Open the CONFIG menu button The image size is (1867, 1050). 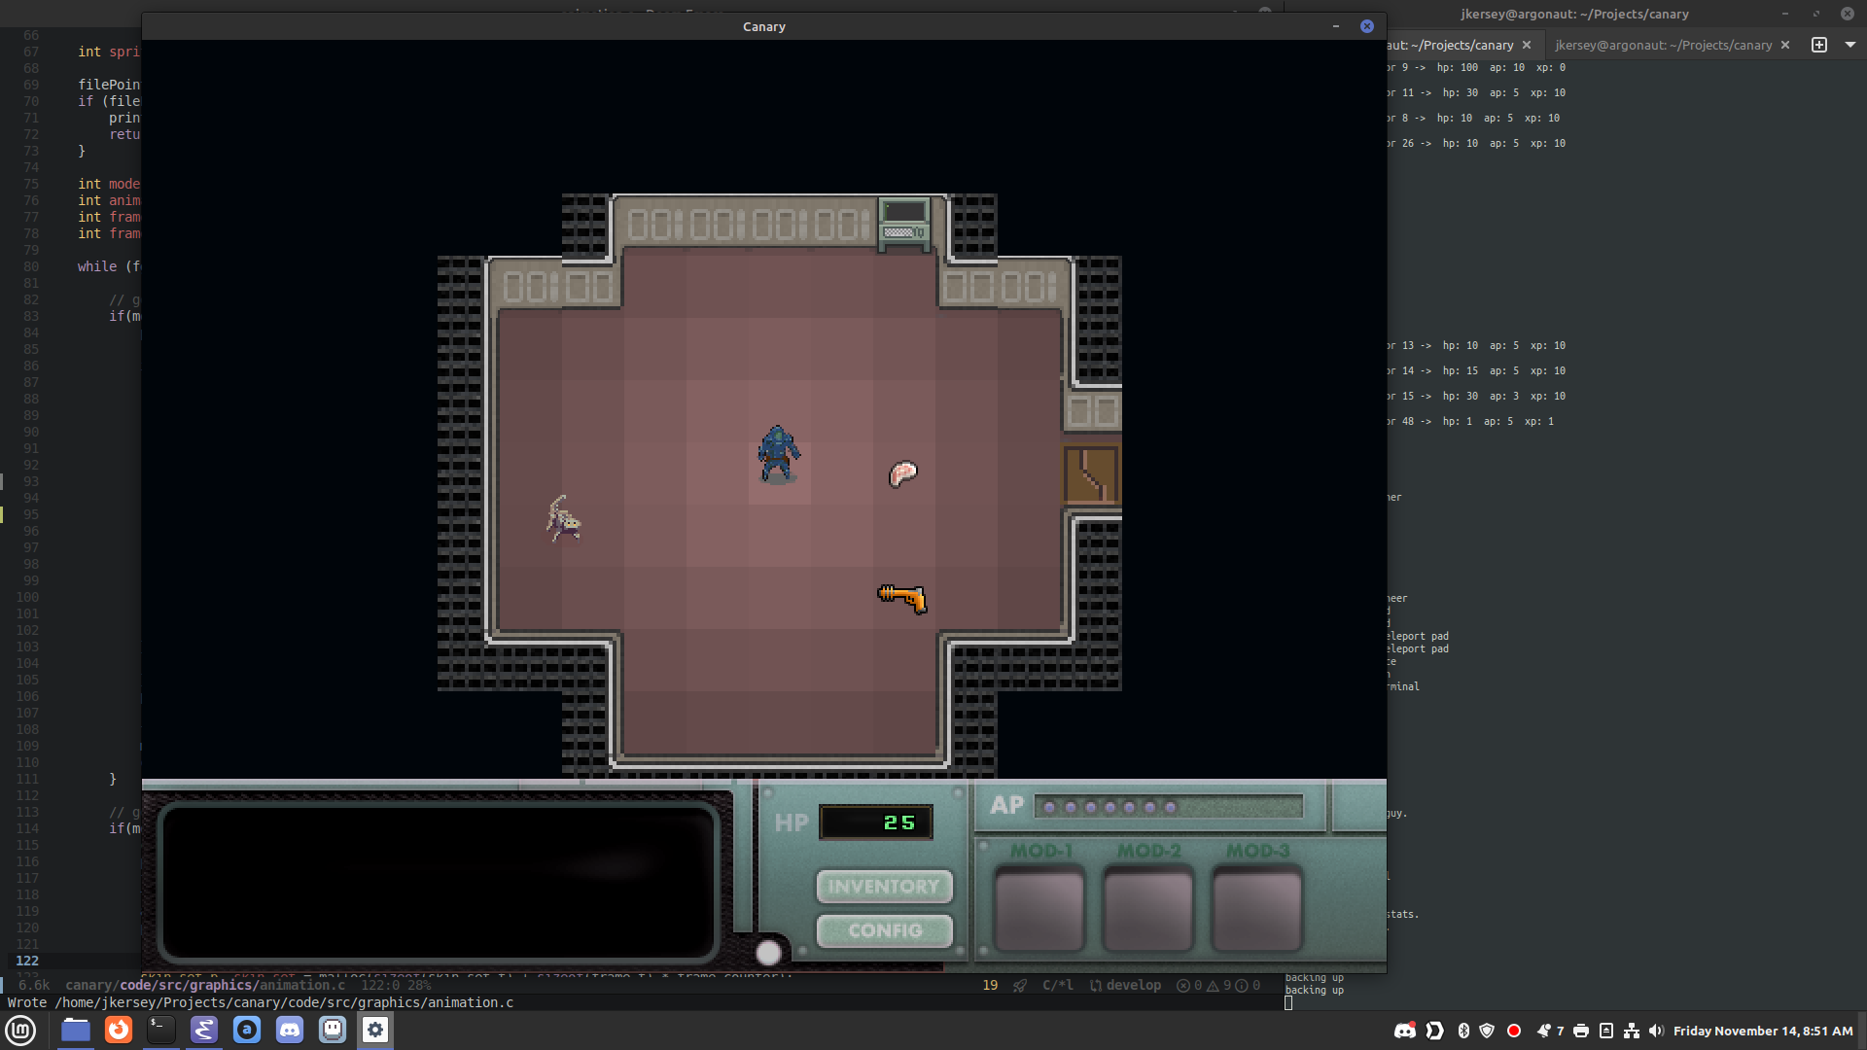[x=884, y=930]
